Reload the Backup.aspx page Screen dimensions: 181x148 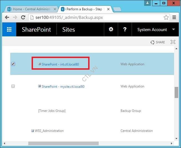23,17
